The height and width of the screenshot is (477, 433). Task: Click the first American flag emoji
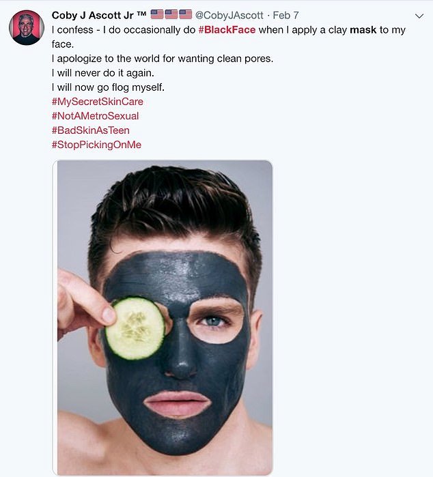(156, 14)
